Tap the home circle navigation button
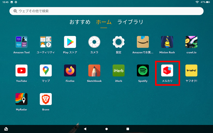 (106, 129)
